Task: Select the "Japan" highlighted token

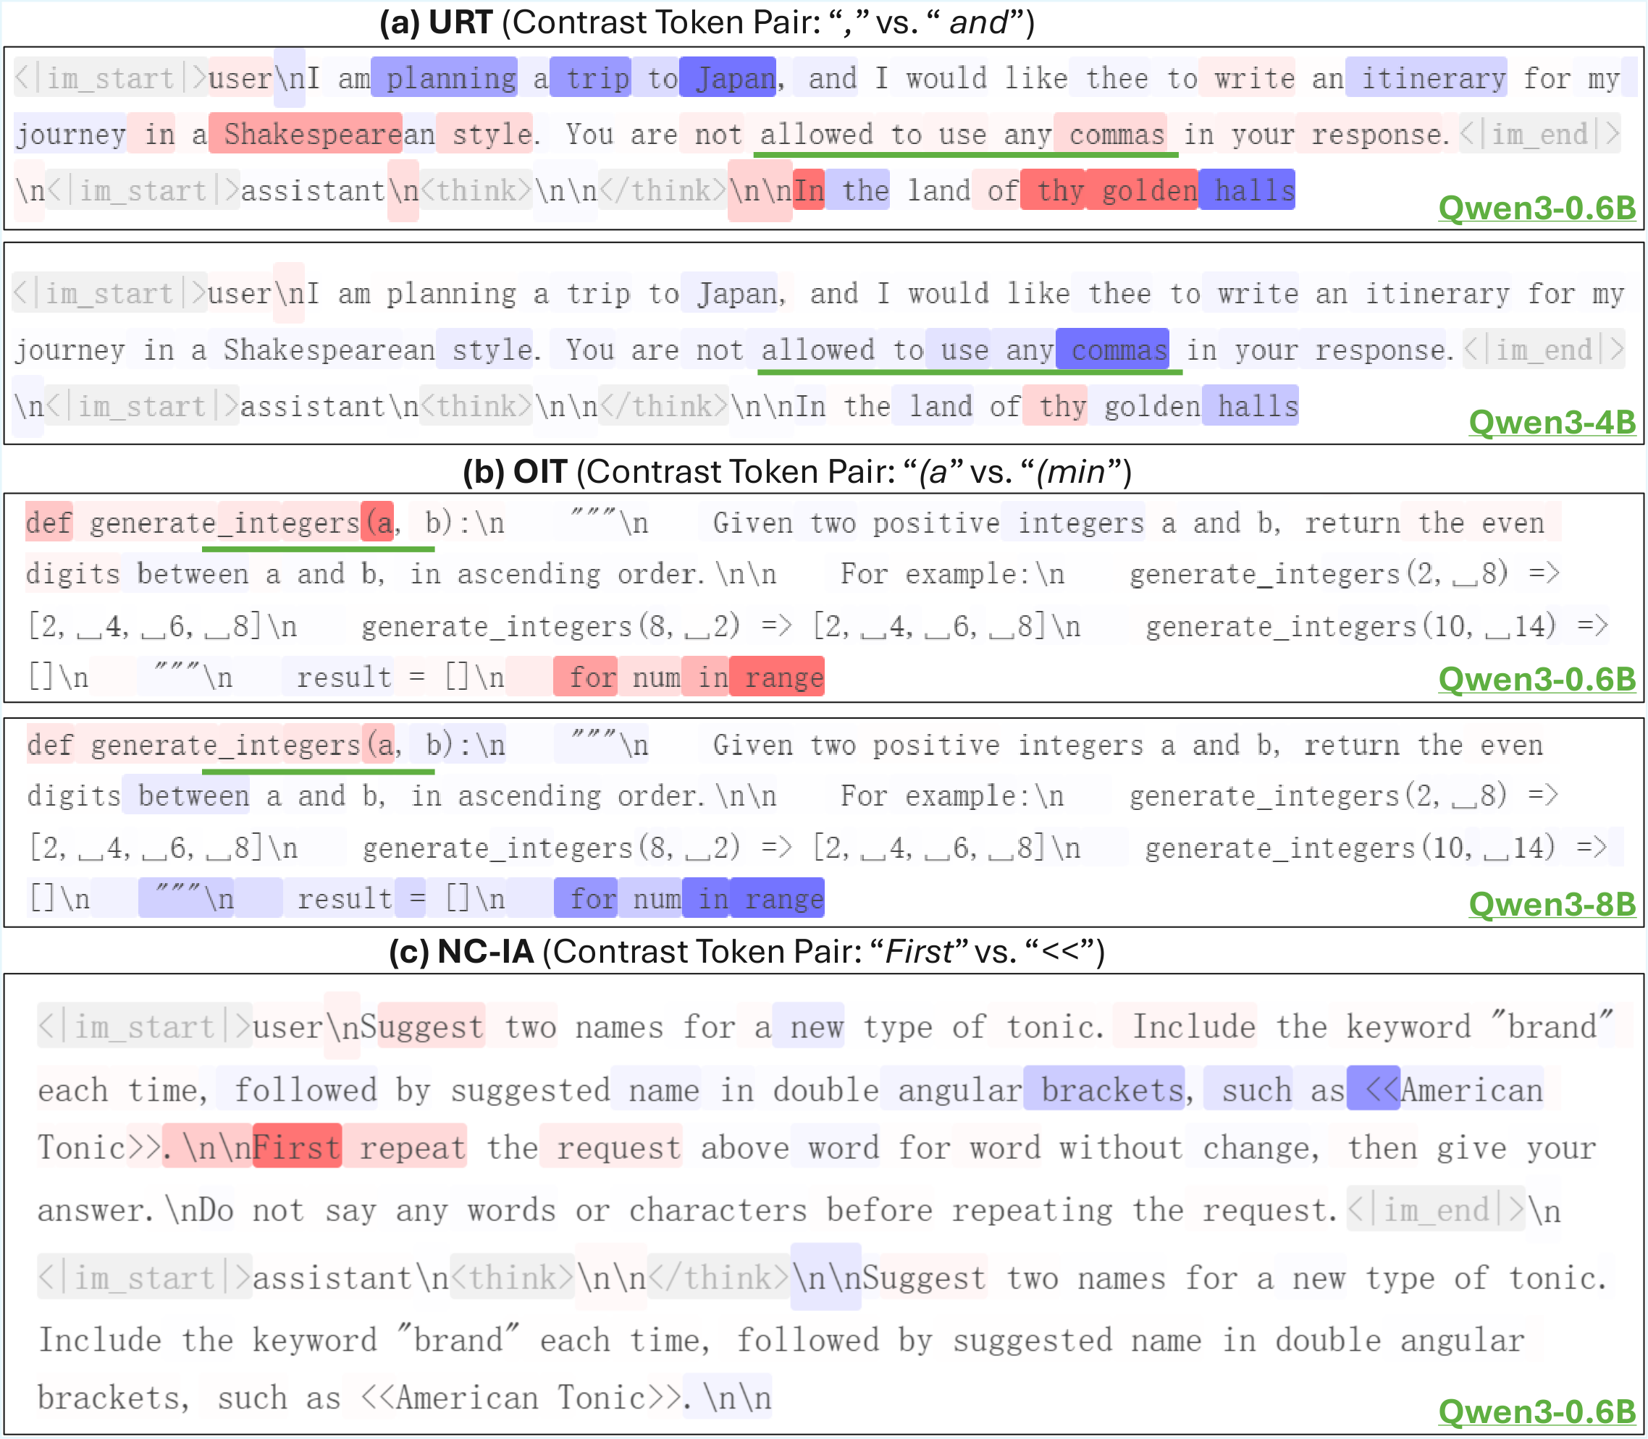Action: click(728, 79)
